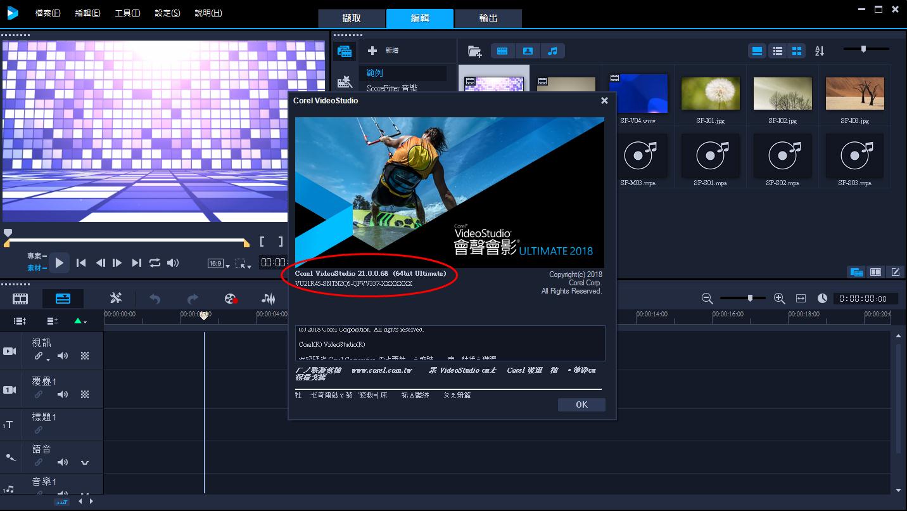The image size is (907, 511).
Task: Hide or show library titles view
Action: [x=757, y=51]
